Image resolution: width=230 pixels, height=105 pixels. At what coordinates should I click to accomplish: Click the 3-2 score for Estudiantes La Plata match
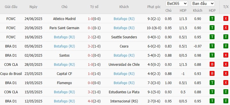(x=91, y=92)
